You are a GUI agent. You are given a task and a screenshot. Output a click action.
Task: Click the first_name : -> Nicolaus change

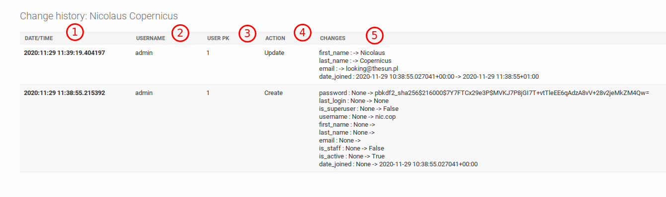[x=352, y=52]
